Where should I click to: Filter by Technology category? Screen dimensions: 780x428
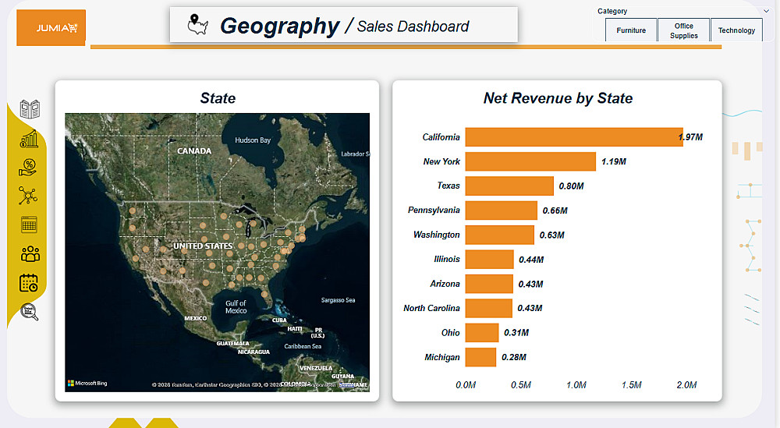pyautogui.click(x=736, y=30)
